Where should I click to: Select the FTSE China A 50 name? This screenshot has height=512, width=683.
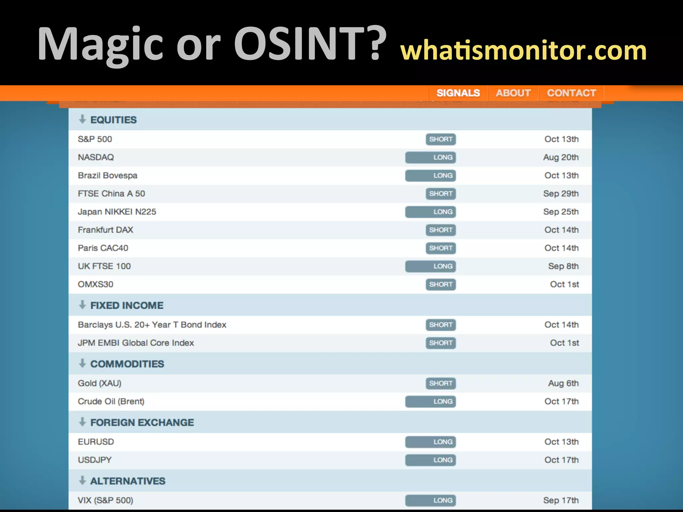[x=111, y=194]
